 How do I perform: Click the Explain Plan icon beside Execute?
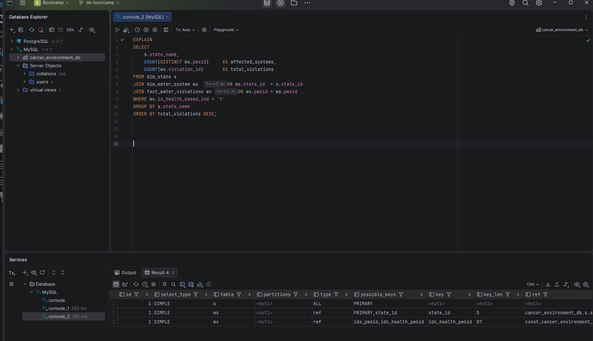[126, 30]
